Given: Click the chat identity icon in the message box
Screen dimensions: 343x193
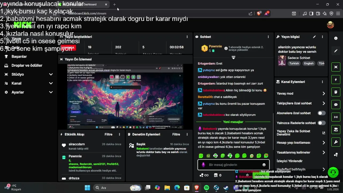Looking at the screenshot, I should point(203,165).
